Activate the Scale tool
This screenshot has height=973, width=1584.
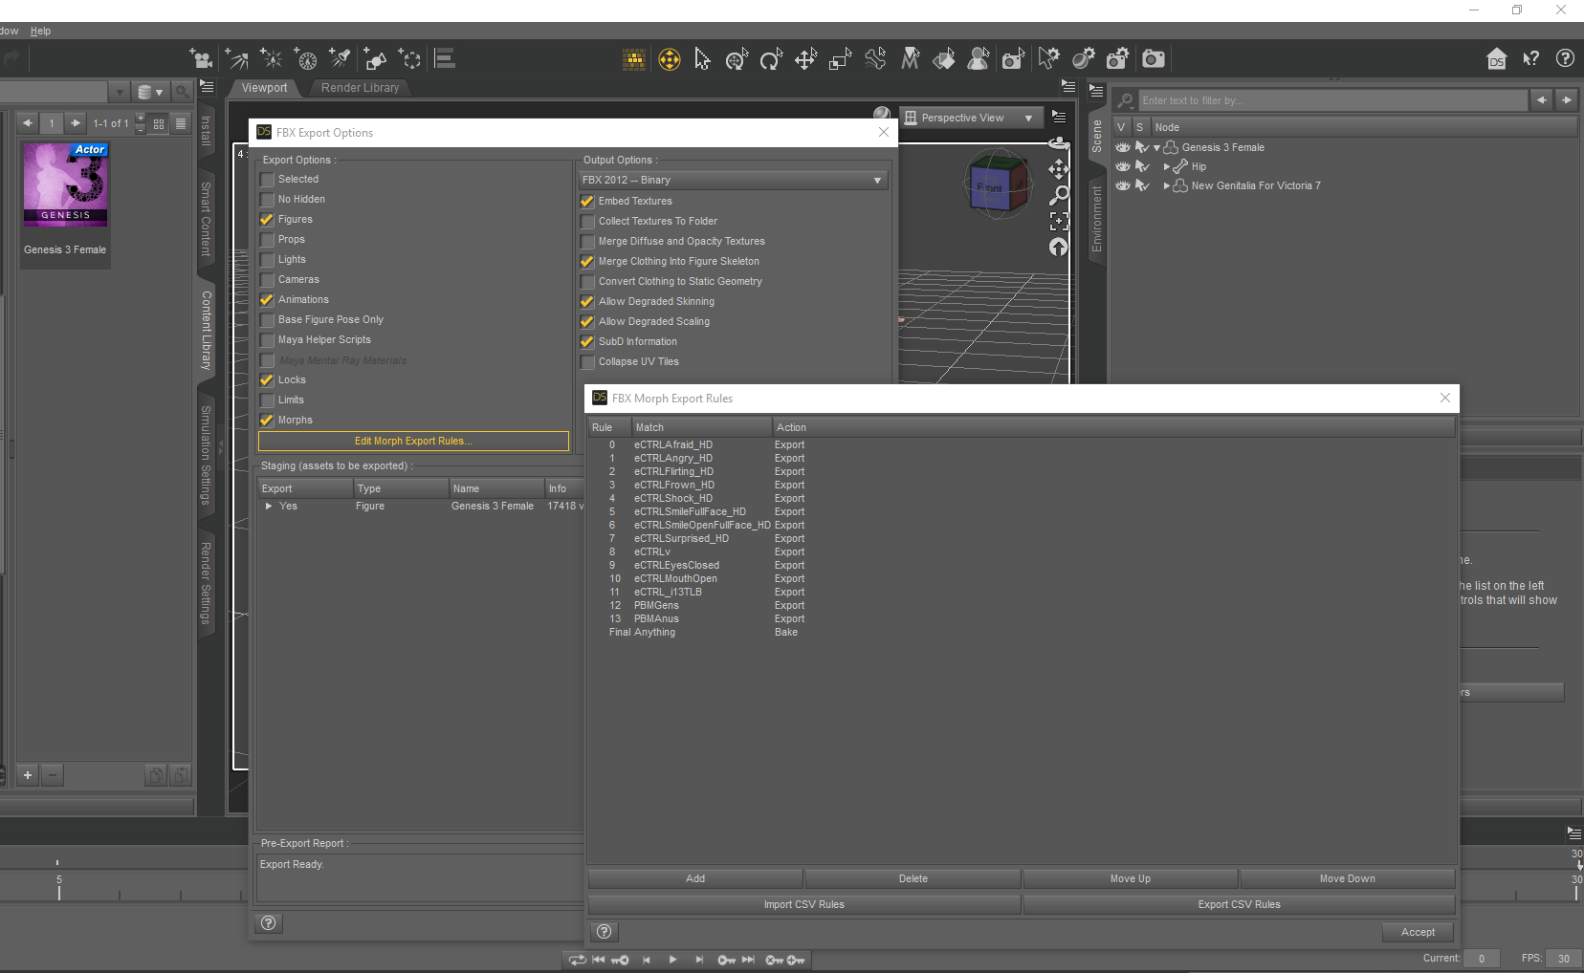click(840, 60)
